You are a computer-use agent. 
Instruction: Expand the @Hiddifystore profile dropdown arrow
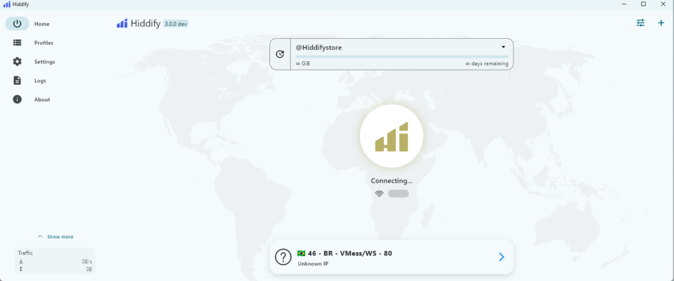(503, 47)
